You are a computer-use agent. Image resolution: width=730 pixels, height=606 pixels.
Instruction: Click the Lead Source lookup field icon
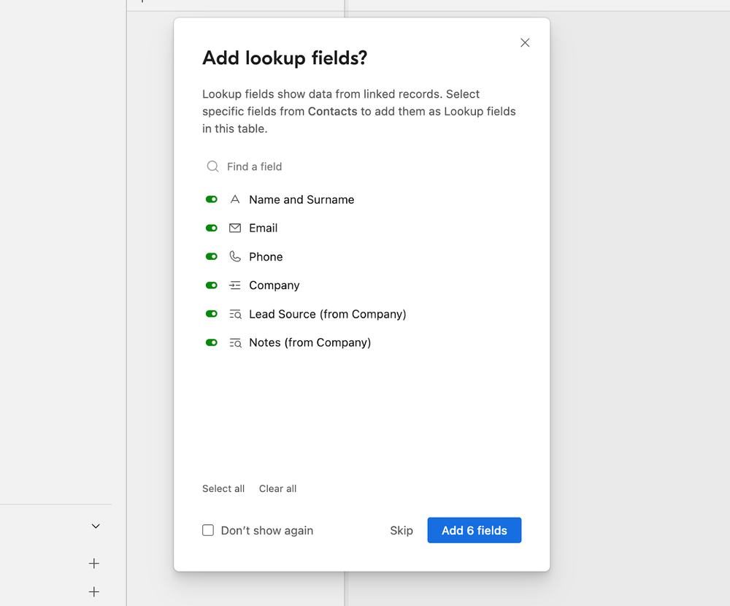234,314
